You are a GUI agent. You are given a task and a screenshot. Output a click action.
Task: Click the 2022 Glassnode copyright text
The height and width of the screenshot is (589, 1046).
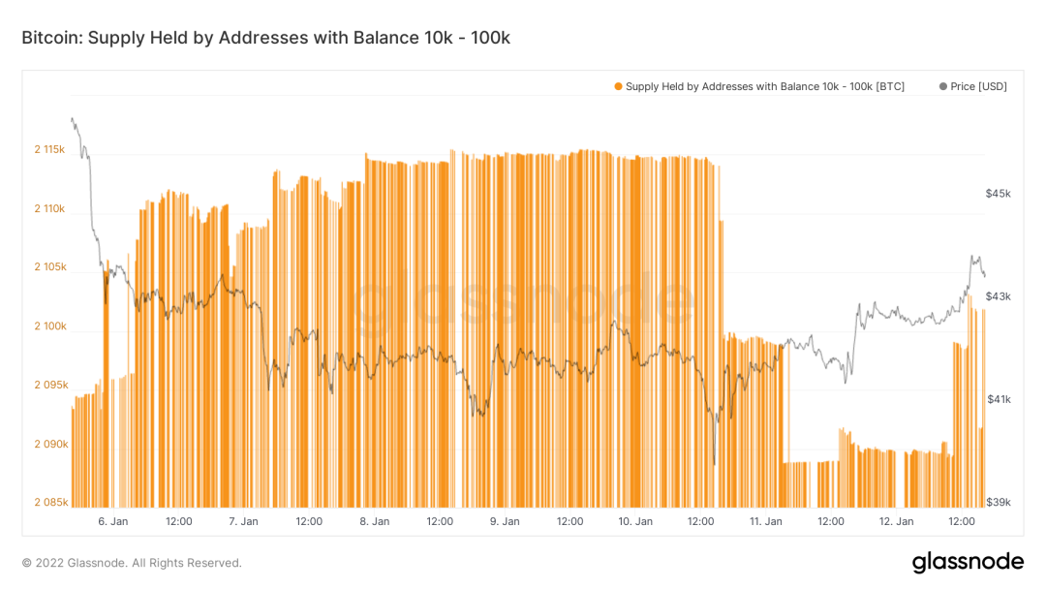pyautogui.click(x=132, y=563)
